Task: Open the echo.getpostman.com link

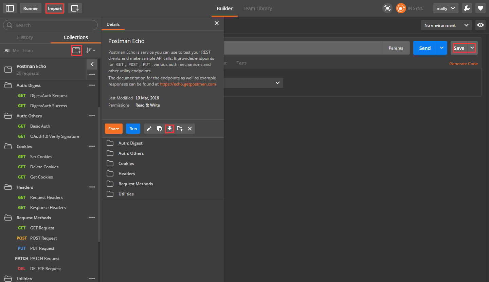Action: point(188,84)
